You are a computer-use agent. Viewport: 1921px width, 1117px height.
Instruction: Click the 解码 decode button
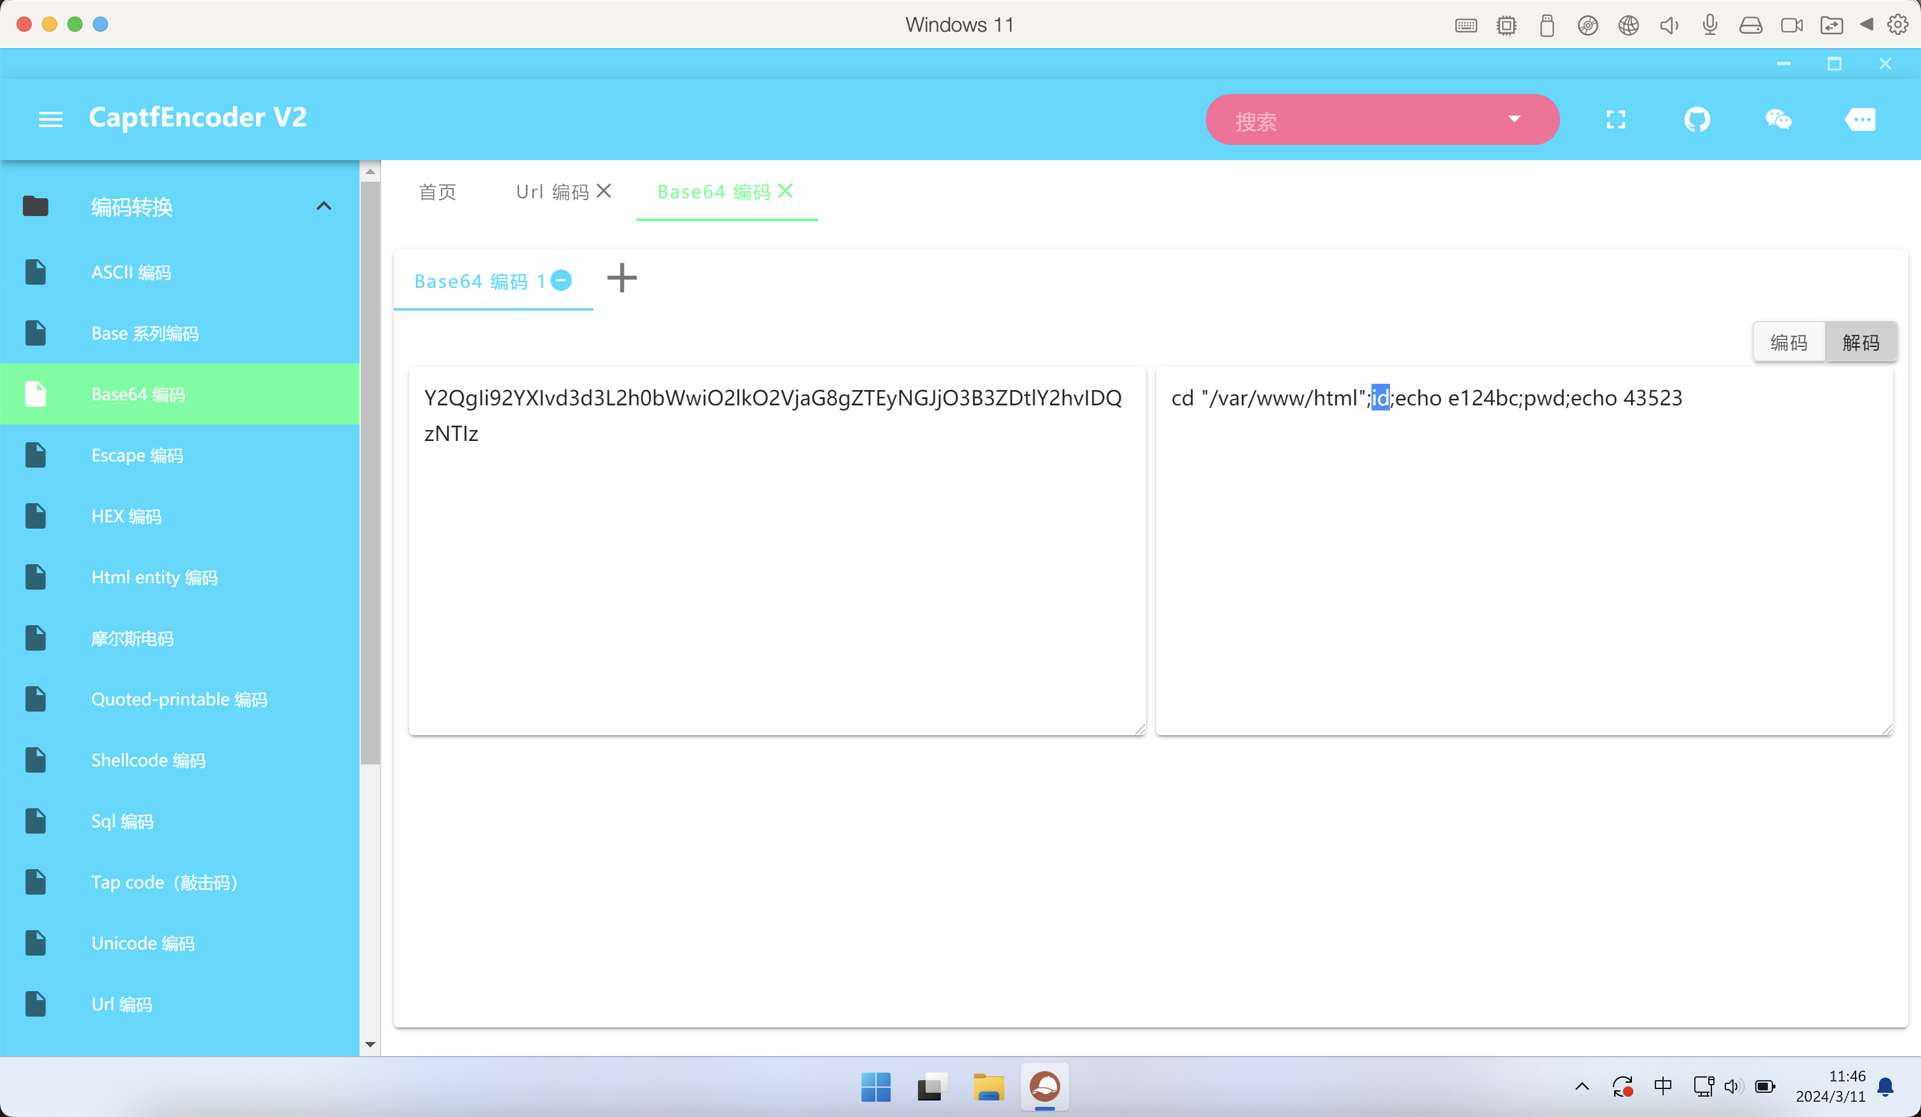click(x=1861, y=342)
